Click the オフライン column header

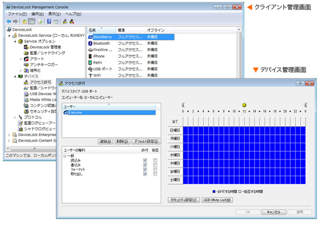click(159, 30)
